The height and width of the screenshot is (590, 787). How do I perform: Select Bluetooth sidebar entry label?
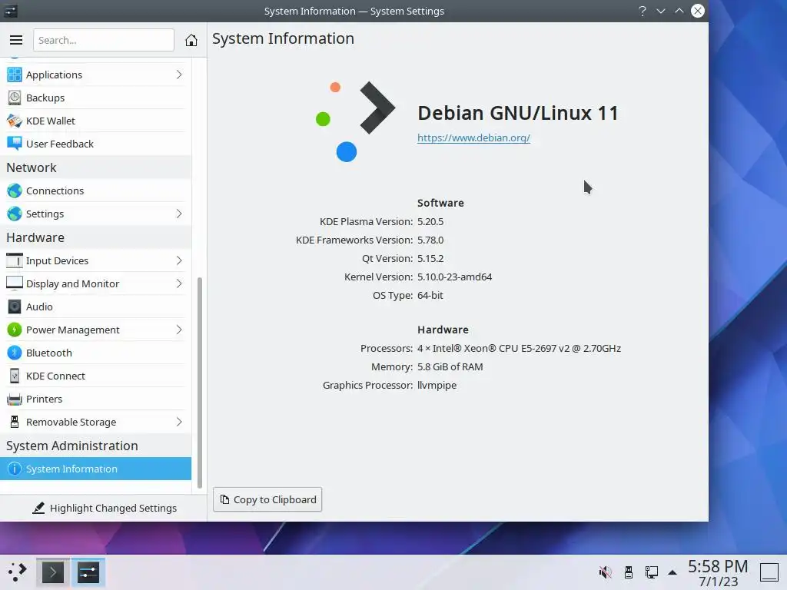pos(49,353)
